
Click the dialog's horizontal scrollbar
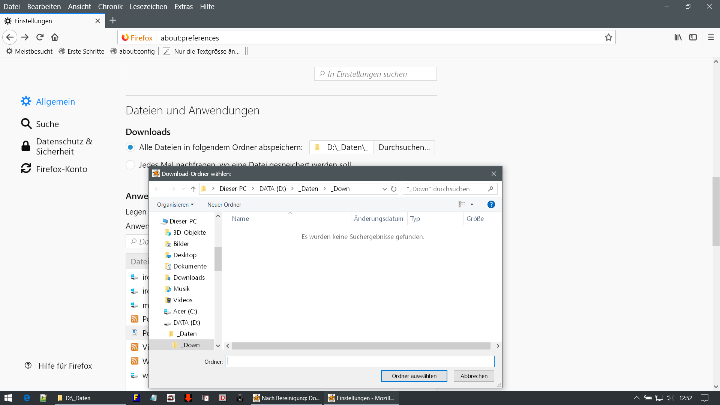(361, 346)
